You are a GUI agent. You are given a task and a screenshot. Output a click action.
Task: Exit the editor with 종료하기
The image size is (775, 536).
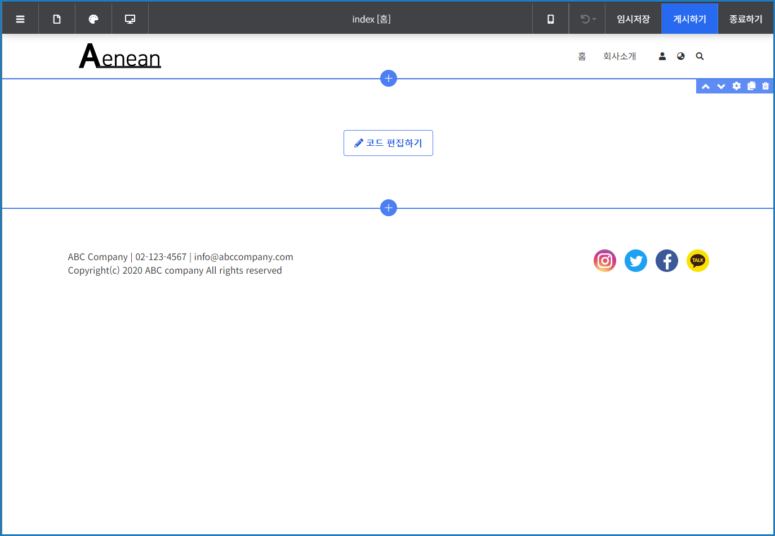tap(746, 19)
